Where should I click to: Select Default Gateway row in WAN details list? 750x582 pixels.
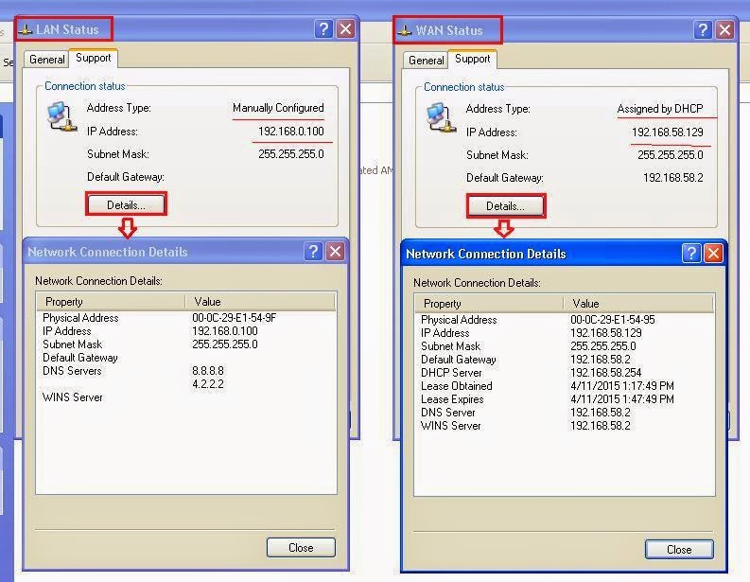tap(565, 360)
